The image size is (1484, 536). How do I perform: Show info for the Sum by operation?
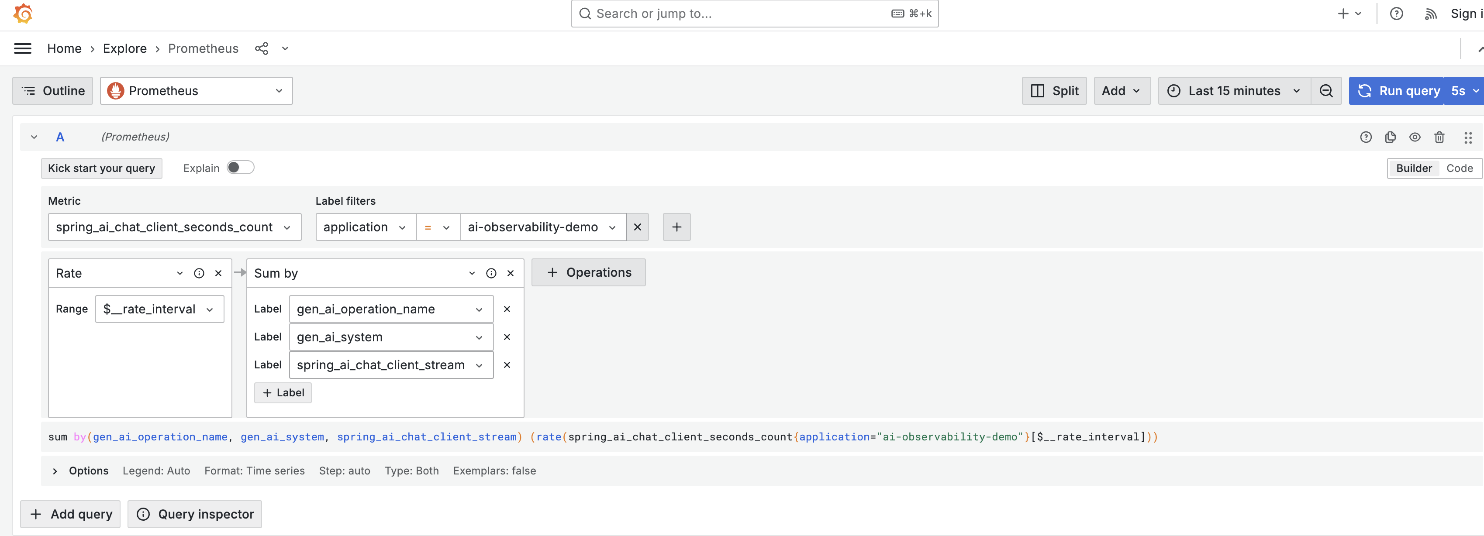pyautogui.click(x=491, y=274)
